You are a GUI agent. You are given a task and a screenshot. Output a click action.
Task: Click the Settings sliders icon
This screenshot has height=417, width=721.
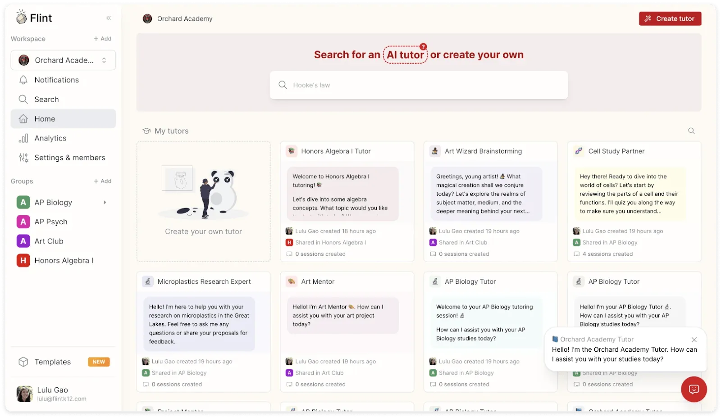(x=23, y=158)
